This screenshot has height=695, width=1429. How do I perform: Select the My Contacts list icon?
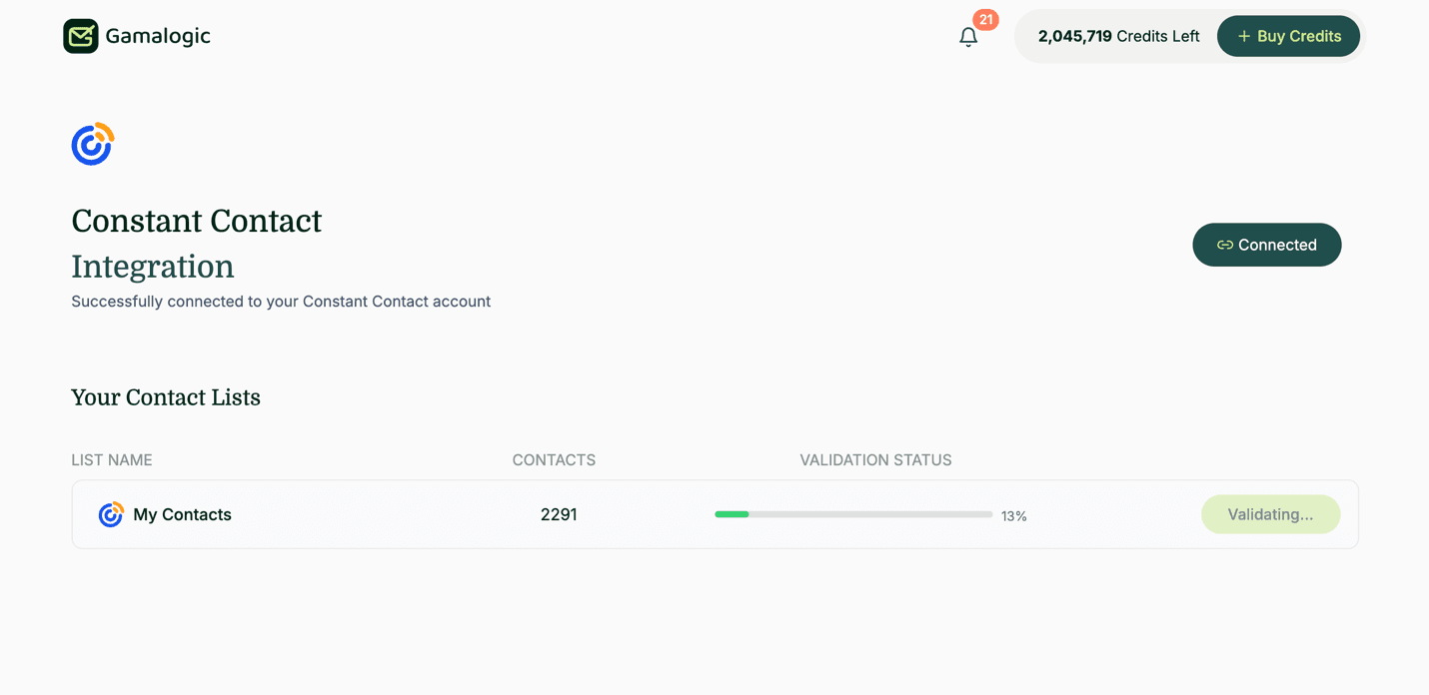click(x=110, y=514)
